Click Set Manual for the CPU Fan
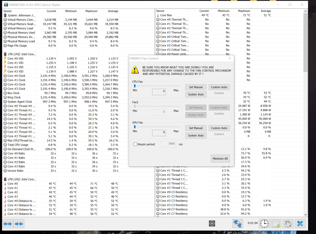316x234 pixels. point(196,87)
